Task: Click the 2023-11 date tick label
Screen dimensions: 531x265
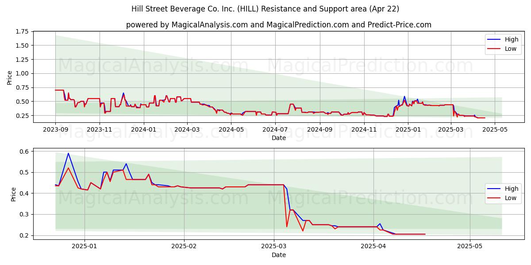Action: coord(99,129)
